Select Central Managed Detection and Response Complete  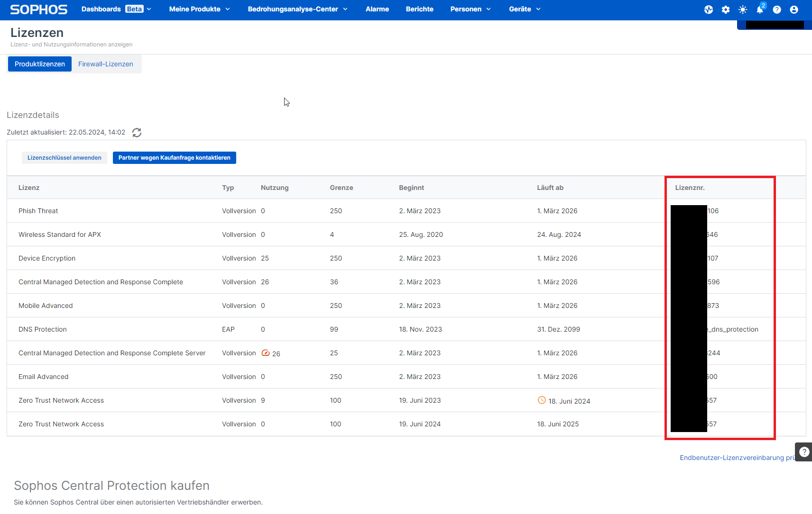[406, 282]
